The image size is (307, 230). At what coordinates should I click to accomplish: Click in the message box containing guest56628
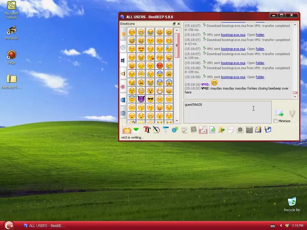pyautogui.click(x=227, y=112)
